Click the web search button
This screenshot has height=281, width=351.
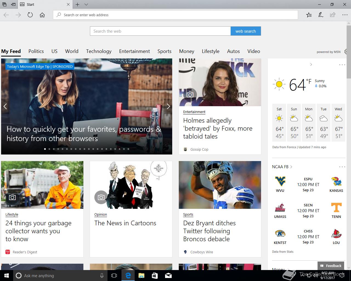(246, 31)
